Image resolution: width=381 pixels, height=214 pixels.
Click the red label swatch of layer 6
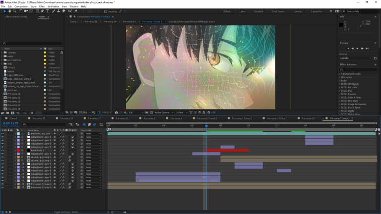18,151
